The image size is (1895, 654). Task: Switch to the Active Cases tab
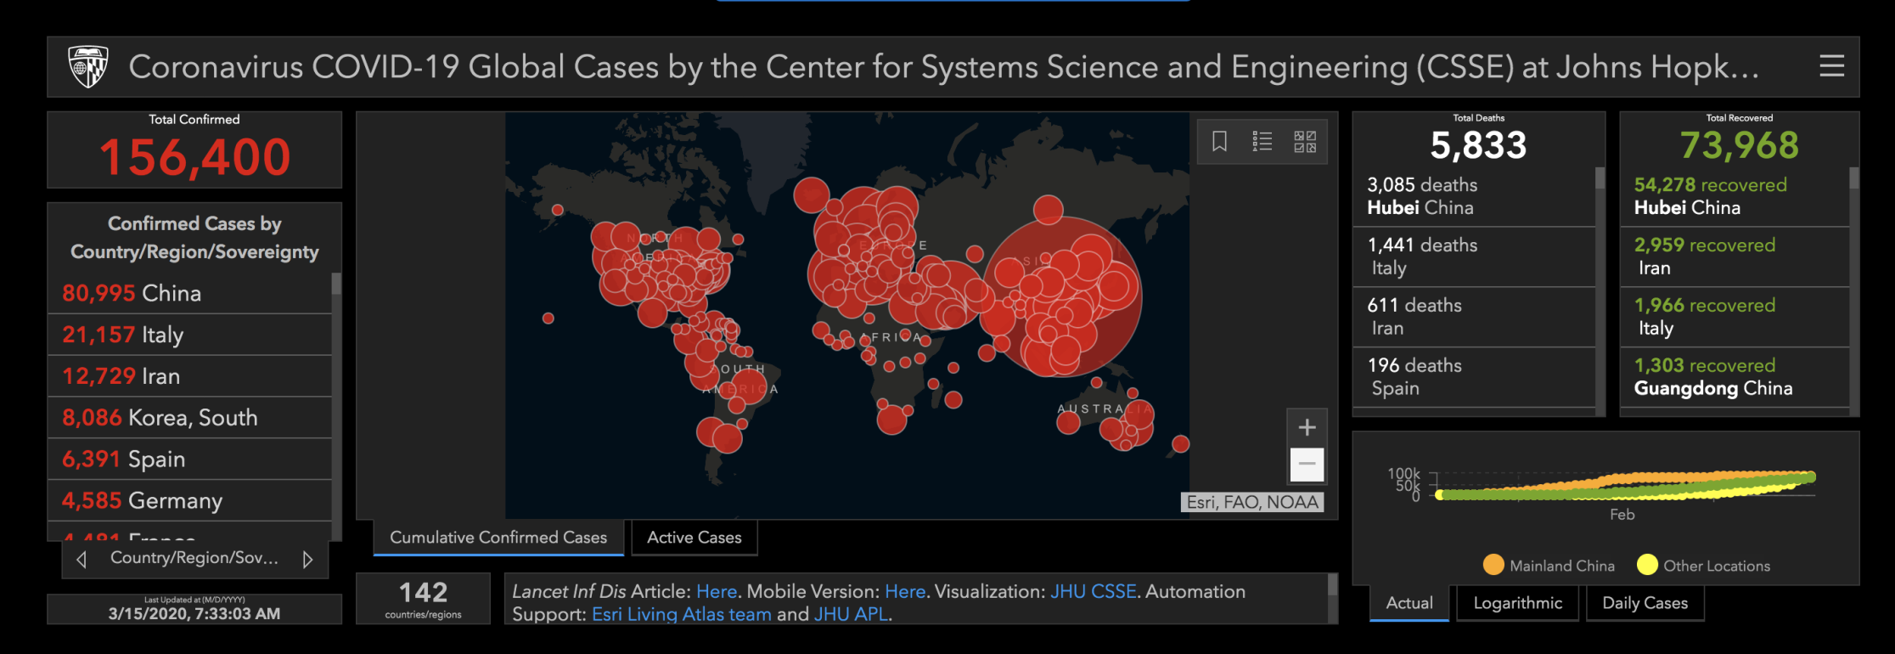point(694,538)
